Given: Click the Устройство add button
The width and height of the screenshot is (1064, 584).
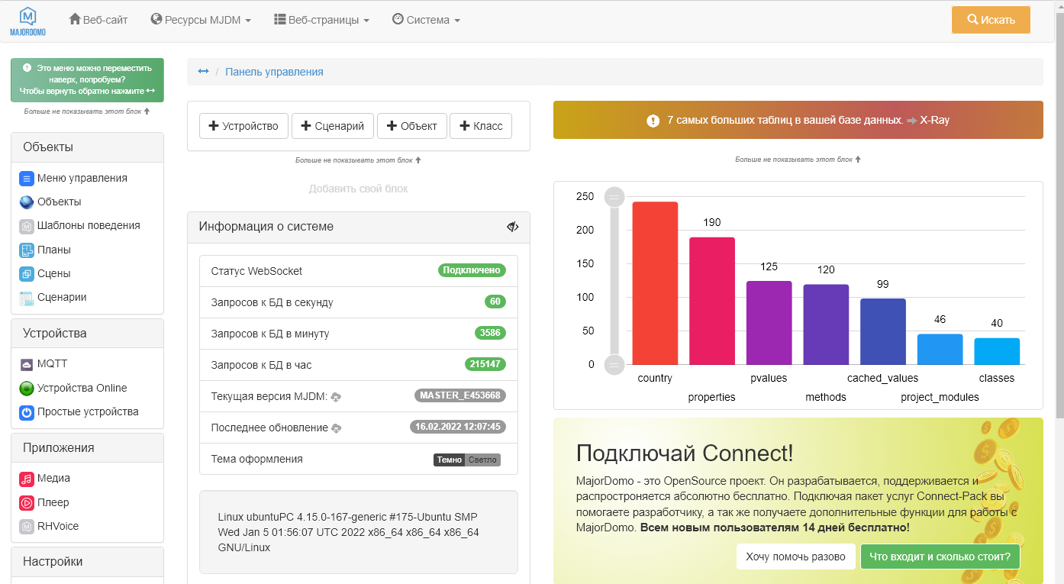Looking at the screenshot, I should [x=243, y=126].
